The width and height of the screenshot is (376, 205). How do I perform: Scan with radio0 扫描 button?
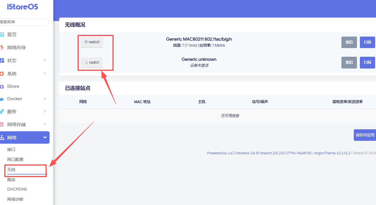367,42
